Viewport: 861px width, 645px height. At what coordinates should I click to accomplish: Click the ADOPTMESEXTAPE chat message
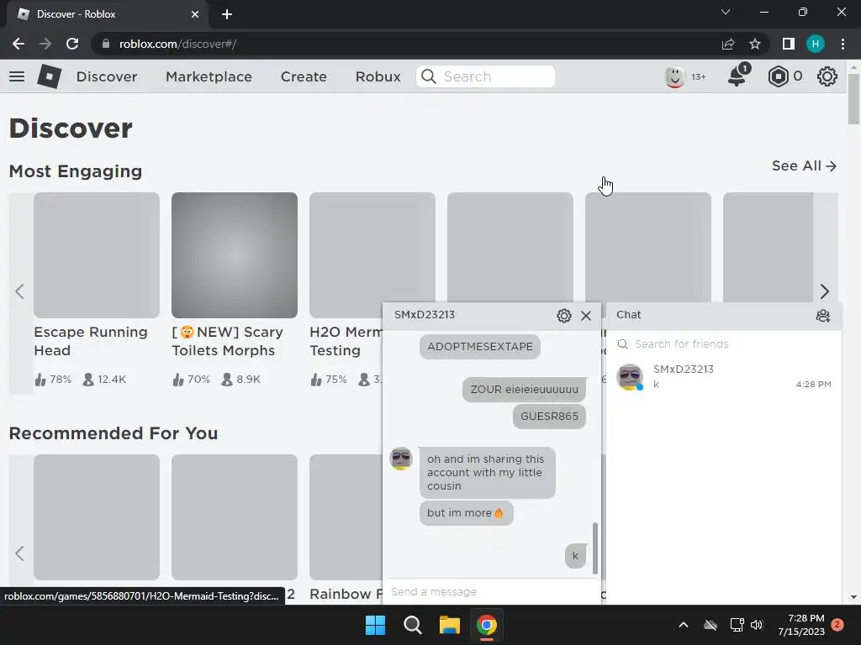[480, 347]
